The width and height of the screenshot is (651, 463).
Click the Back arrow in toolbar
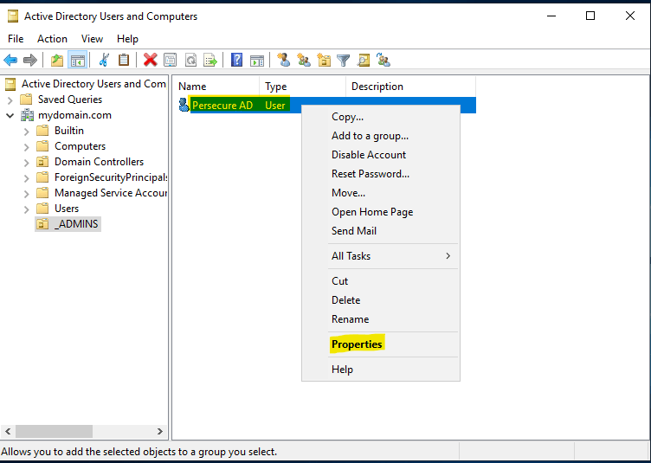(x=10, y=60)
